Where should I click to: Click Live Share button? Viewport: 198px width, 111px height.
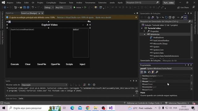(x=183, y=7)
